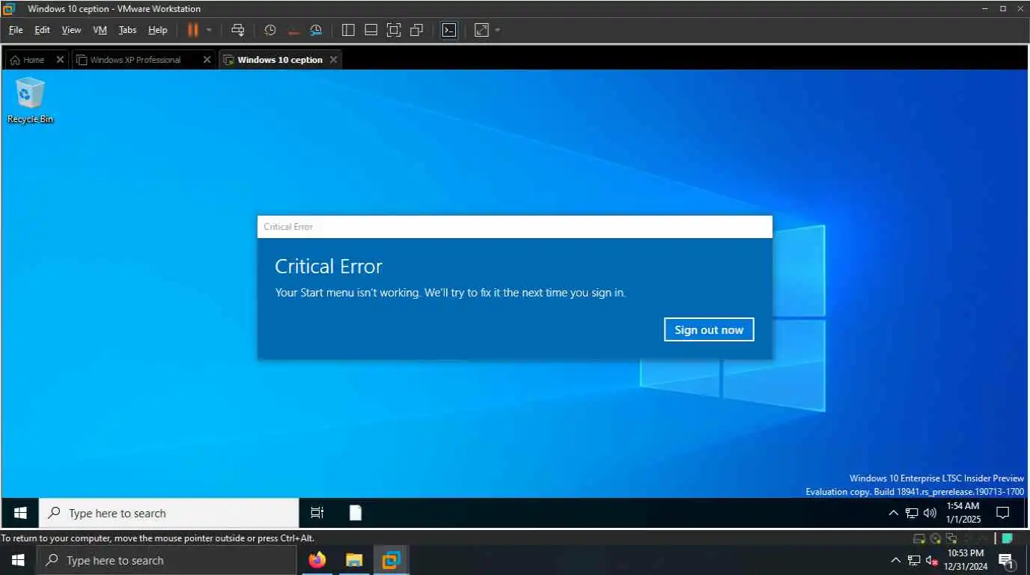Image resolution: width=1030 pixels, height=575 pixels.
Task: Open the View menu
Action: pyautogui.click(x=71, y=30)
